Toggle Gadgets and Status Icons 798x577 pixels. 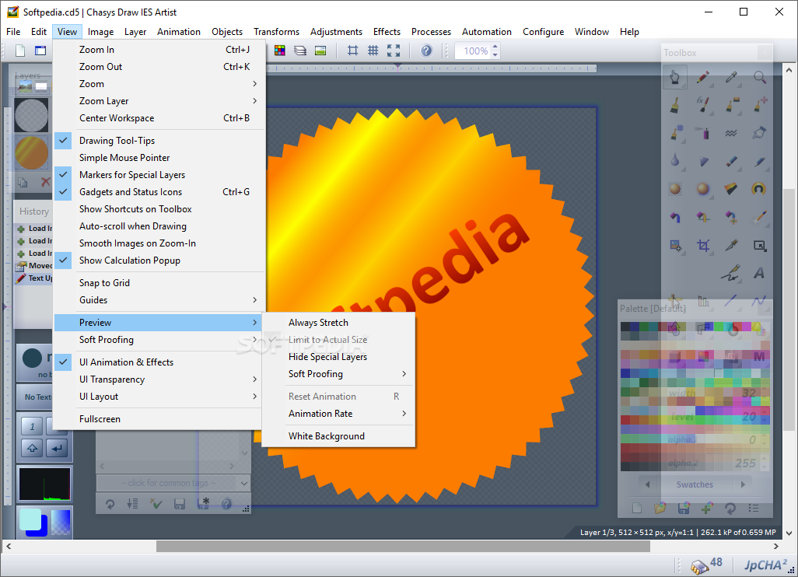pyautogui.click(x=159, y=192)
